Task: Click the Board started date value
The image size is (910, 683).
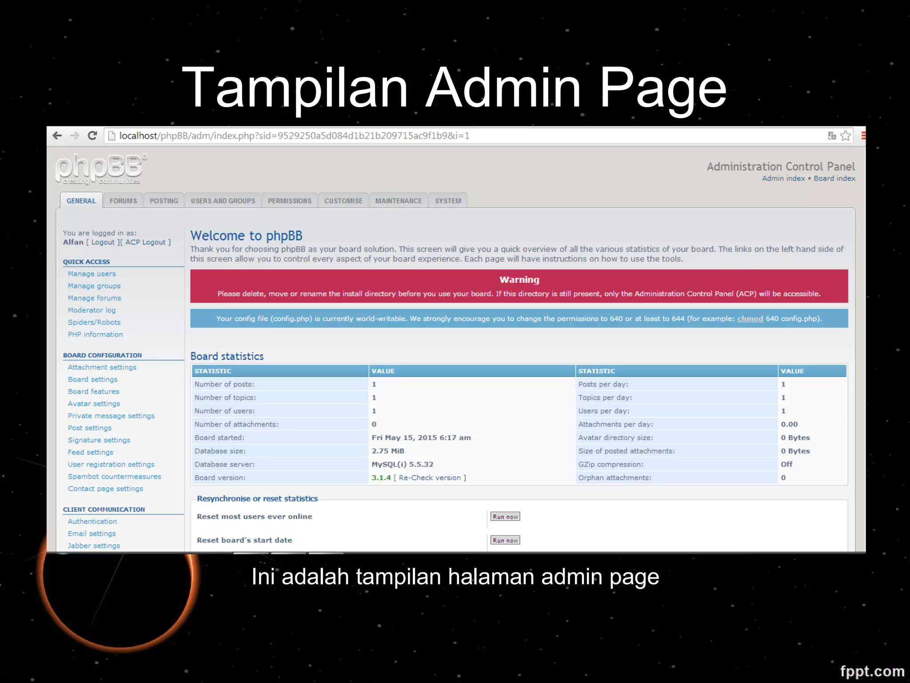Action: point(421,438)
